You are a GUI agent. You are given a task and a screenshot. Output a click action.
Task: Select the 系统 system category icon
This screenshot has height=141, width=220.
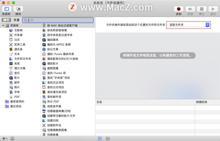click(x=11, y=63)
